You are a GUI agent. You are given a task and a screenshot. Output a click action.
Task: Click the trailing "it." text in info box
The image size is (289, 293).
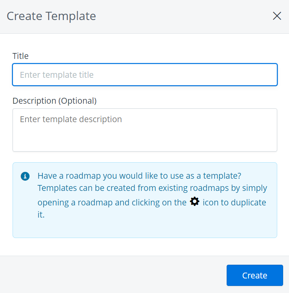tap(41, 215)
